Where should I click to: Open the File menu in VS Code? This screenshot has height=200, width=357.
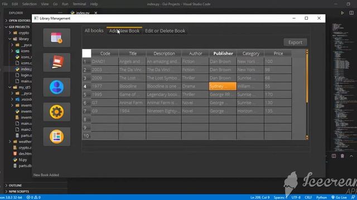click(4, 4)
